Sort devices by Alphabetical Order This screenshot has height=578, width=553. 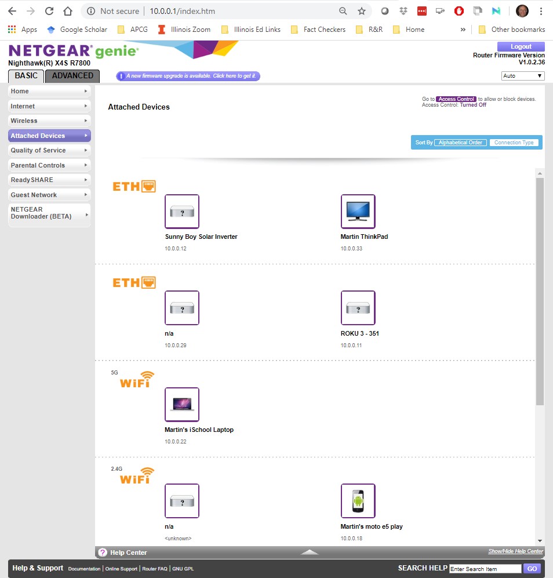(460, 143)
